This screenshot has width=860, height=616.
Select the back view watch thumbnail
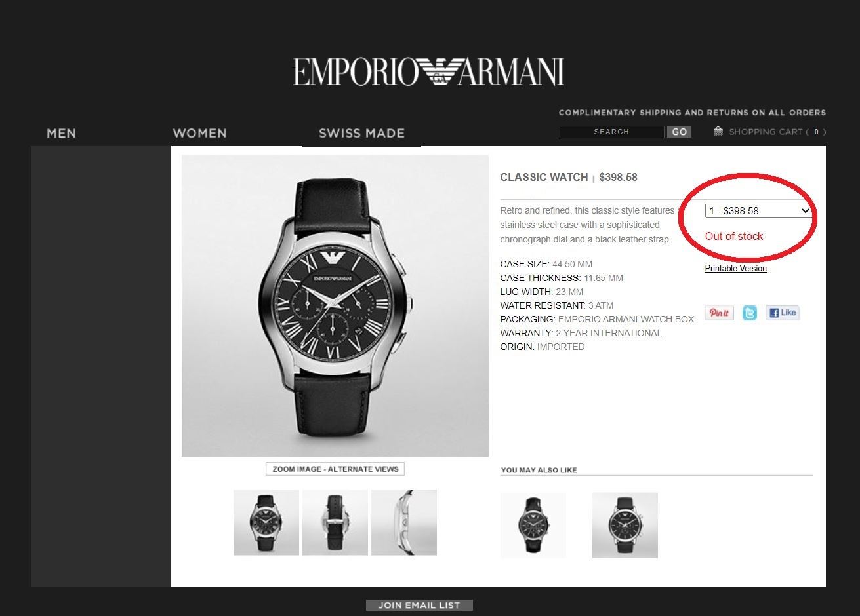(x=335, y=522)
